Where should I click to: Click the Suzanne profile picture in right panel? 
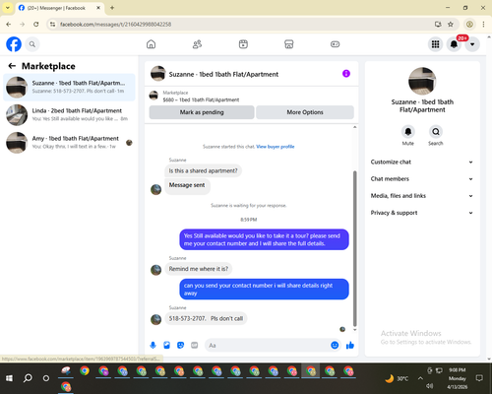pyautogui.click(x=422, y=81)
